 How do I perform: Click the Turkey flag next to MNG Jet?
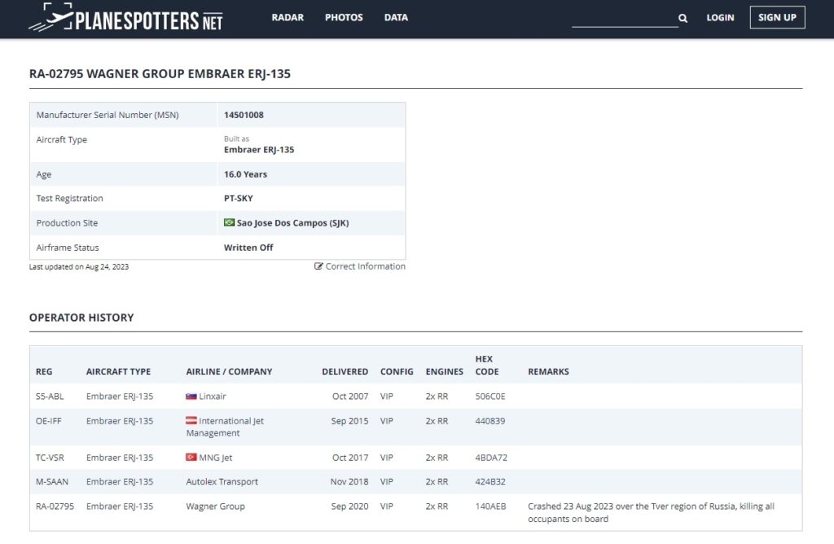click(x=191, y=458)
